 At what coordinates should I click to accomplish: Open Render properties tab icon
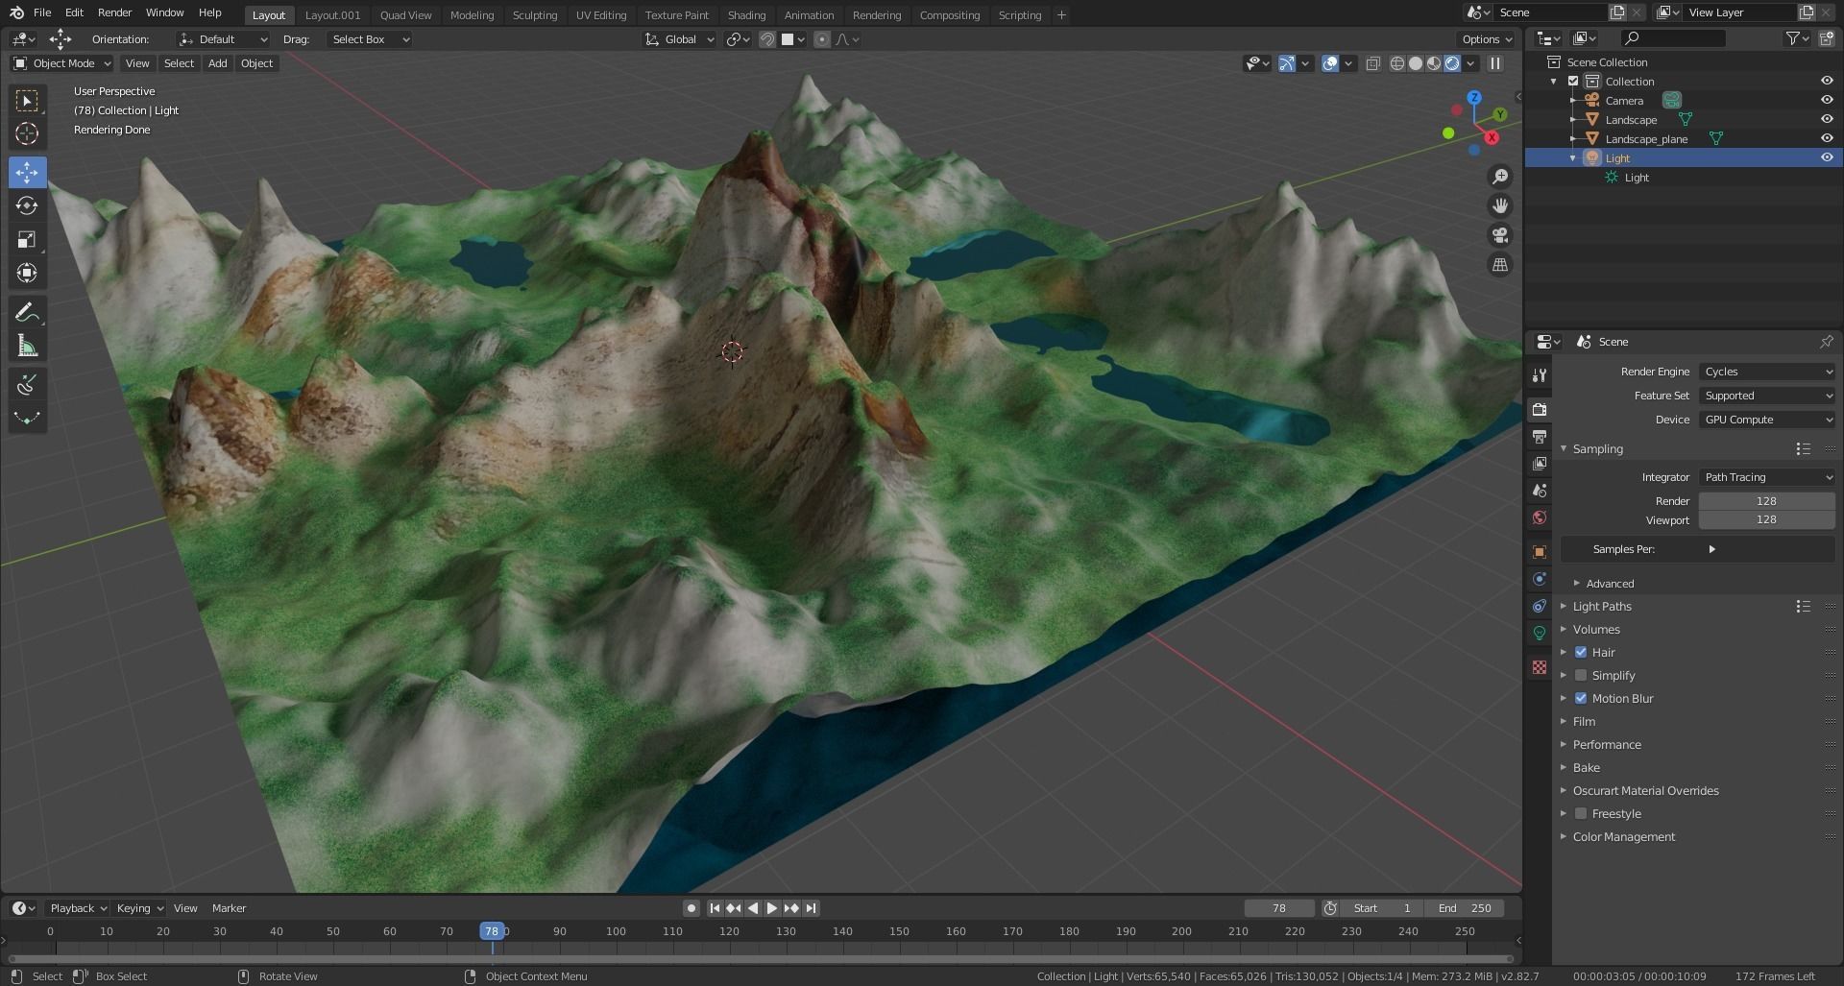coord(1540,410)
